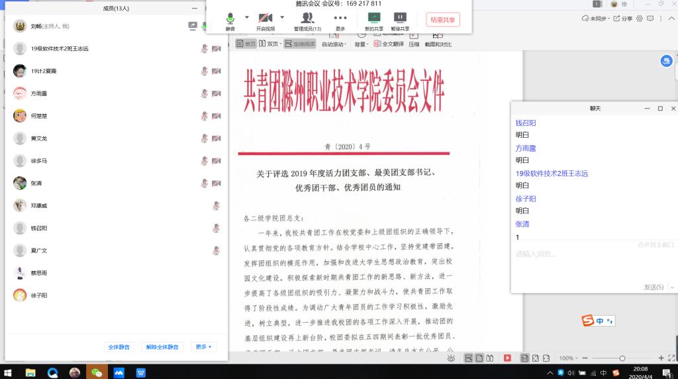Expand the audio options arrow beside mute
The image size is (678, 379).
tap(247, 17)
